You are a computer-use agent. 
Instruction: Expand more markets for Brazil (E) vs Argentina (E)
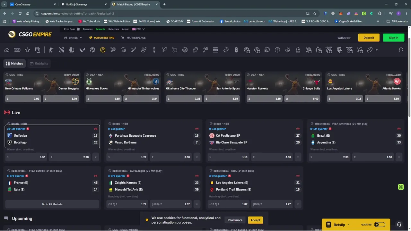point(399,157)
